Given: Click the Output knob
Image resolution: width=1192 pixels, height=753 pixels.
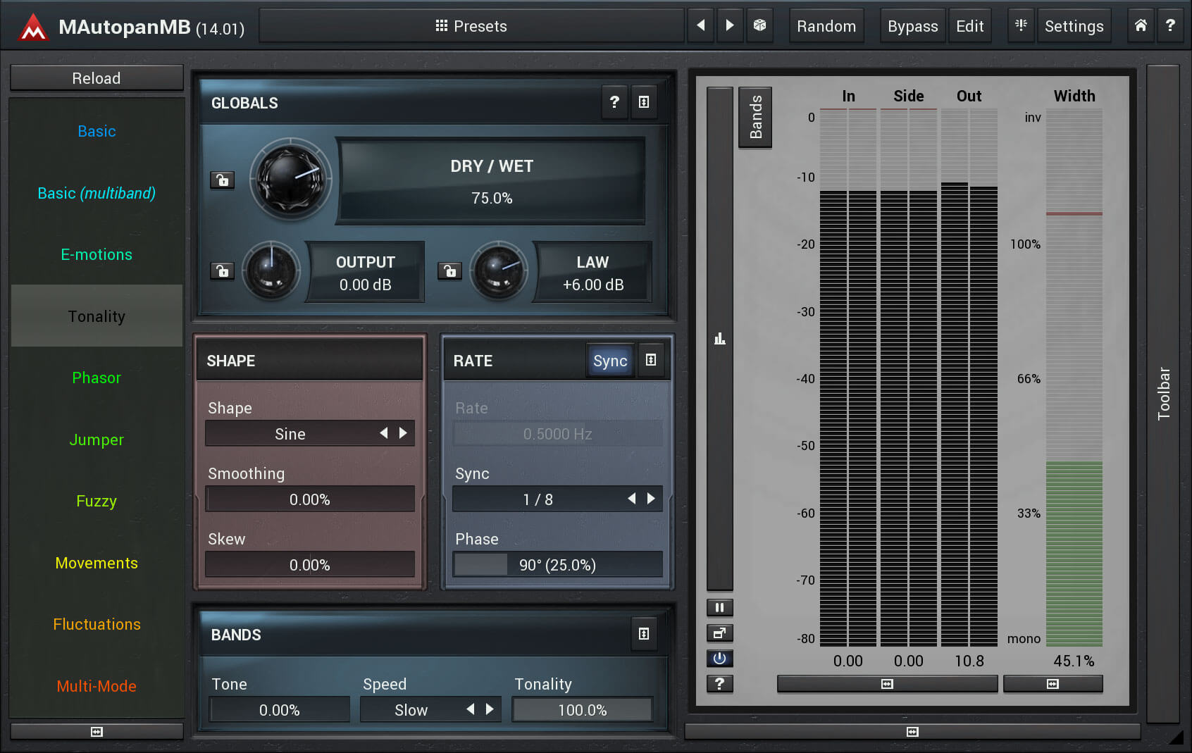Looking at the screenshot, I should tap(271, 270).
